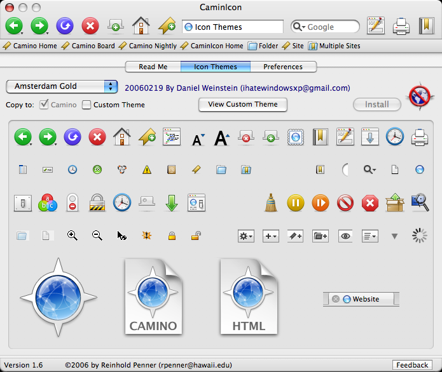Click the search magnifier with arrow icon in the grid
The image size is (442, 372).
[369, 169]
